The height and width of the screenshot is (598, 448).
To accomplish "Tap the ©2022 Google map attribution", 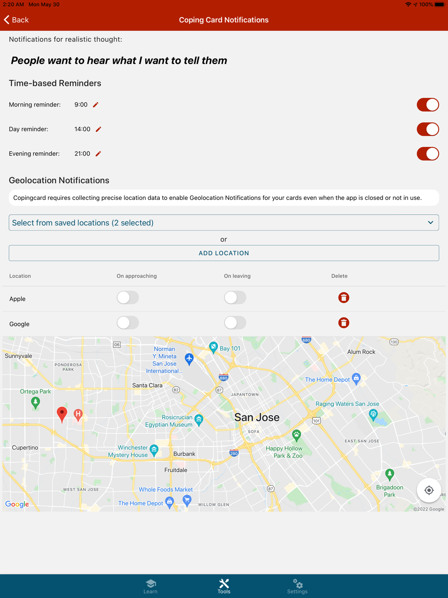I will click(x=429, y=509).
